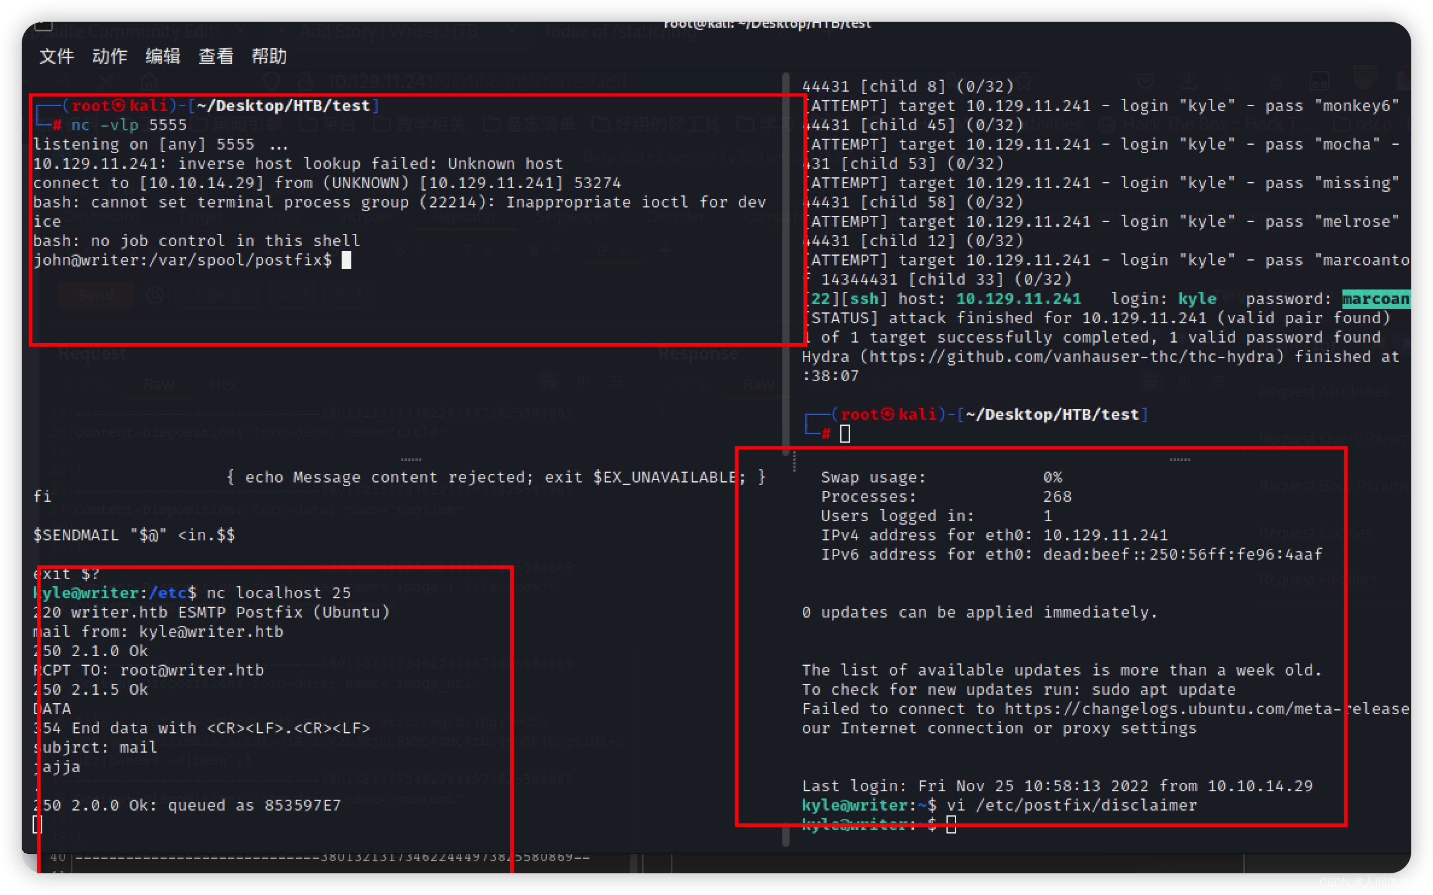
Task: Click the 'Swap usage:' row
Action: pyautogui.click(x=941, y=477)
